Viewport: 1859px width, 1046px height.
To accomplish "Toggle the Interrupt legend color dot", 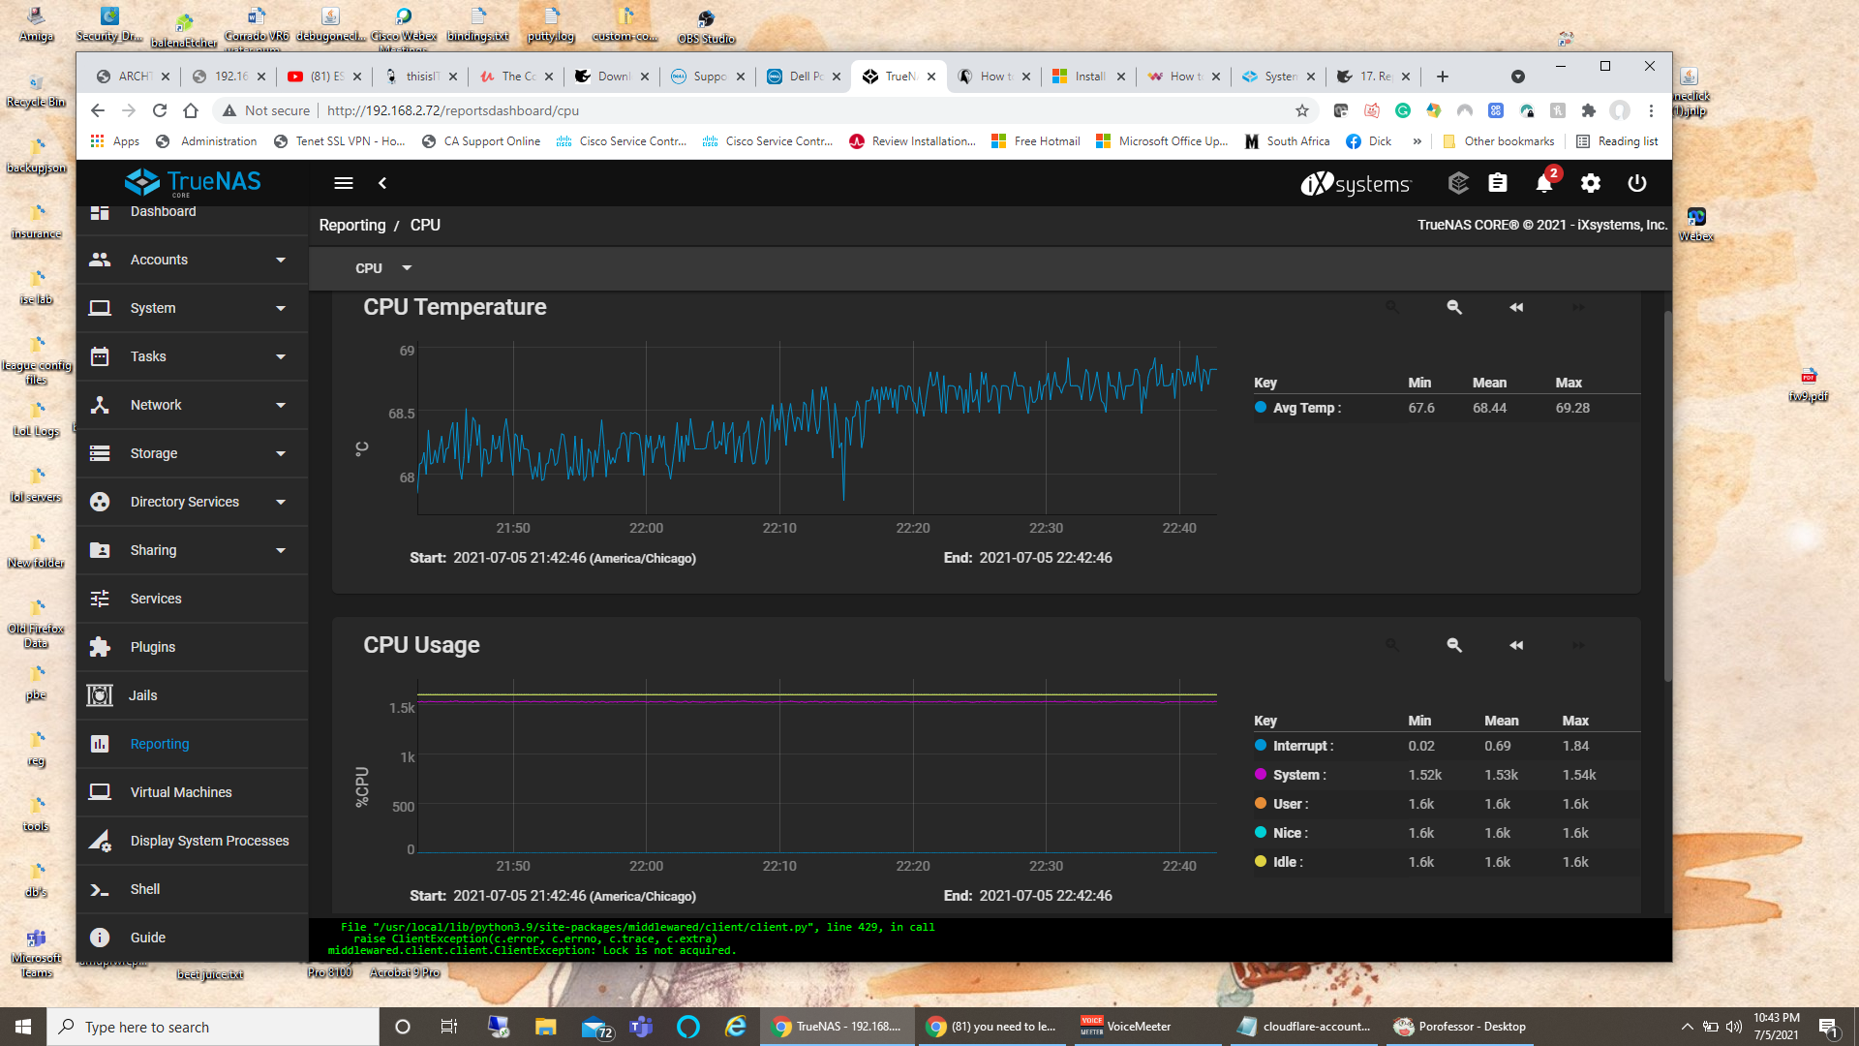I will click(x=1261, y=746).
